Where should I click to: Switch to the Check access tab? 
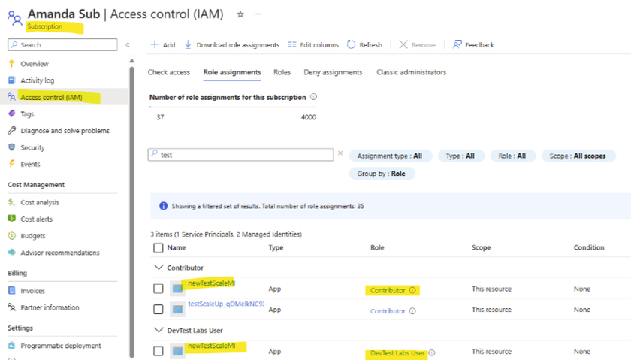click(x=168, y=72)
